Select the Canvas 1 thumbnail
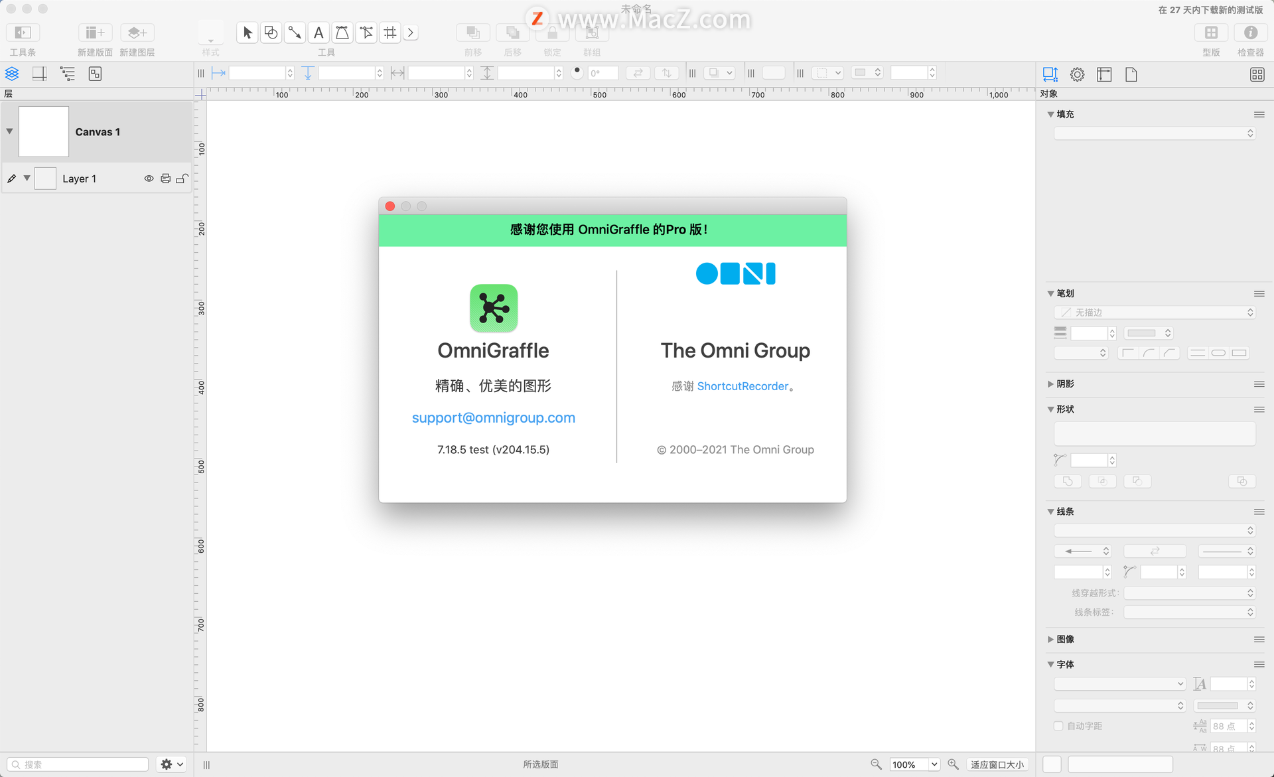 [x=44, y=131]
